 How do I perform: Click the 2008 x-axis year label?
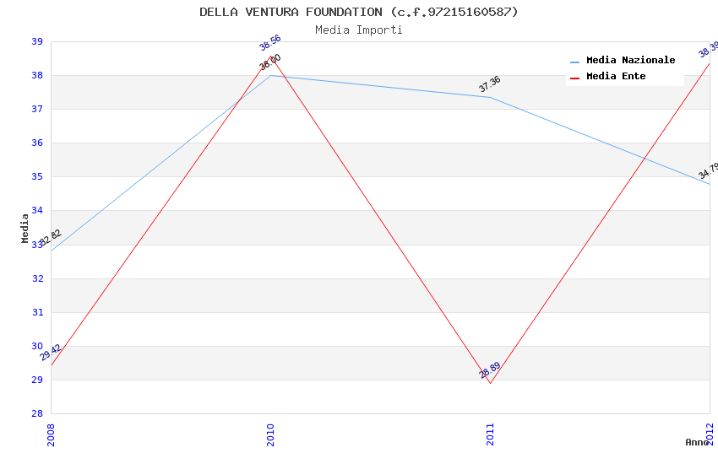click(51, 434)
